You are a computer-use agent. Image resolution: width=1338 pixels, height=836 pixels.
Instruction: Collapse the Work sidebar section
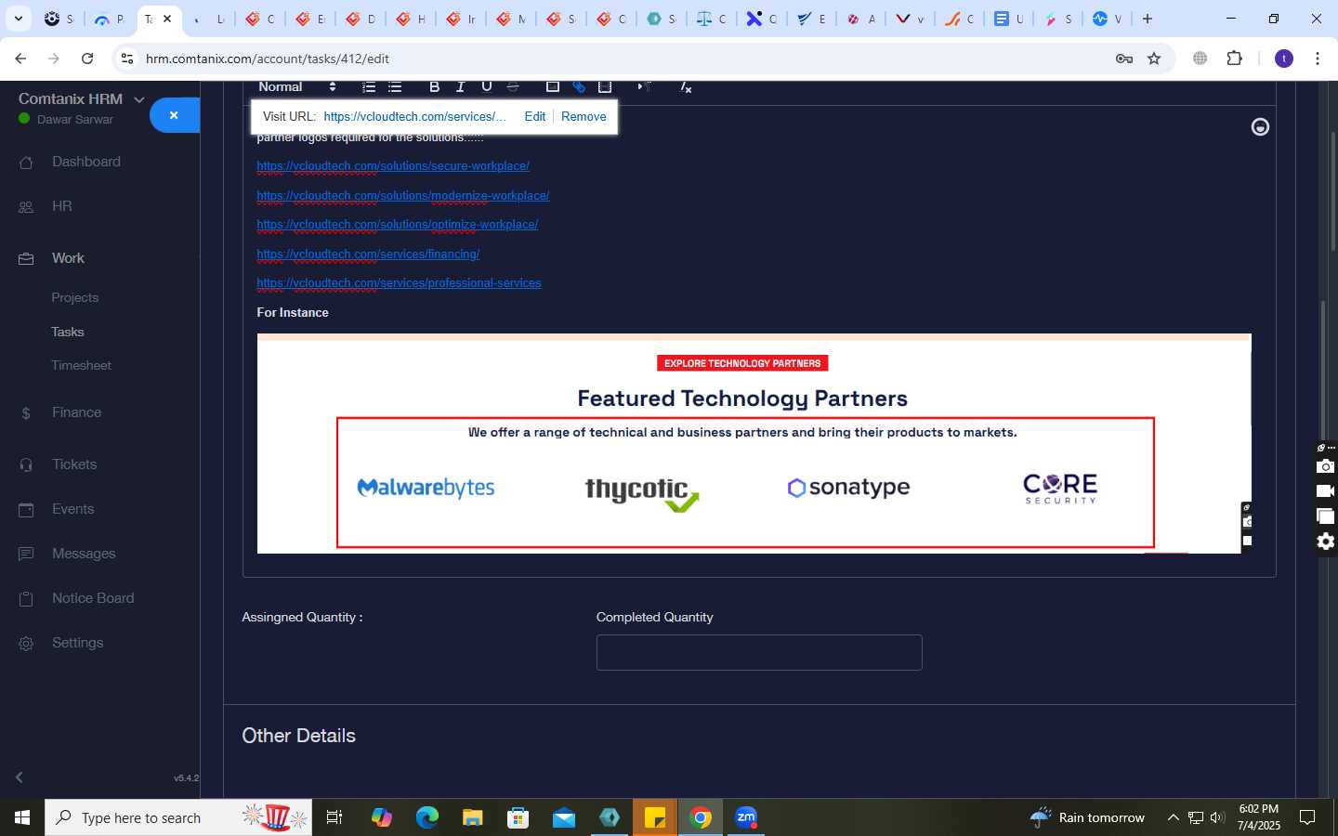[x=68, y=258]
